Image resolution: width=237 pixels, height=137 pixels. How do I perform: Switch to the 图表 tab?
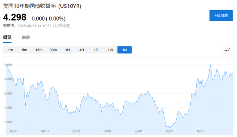(26, 38)
